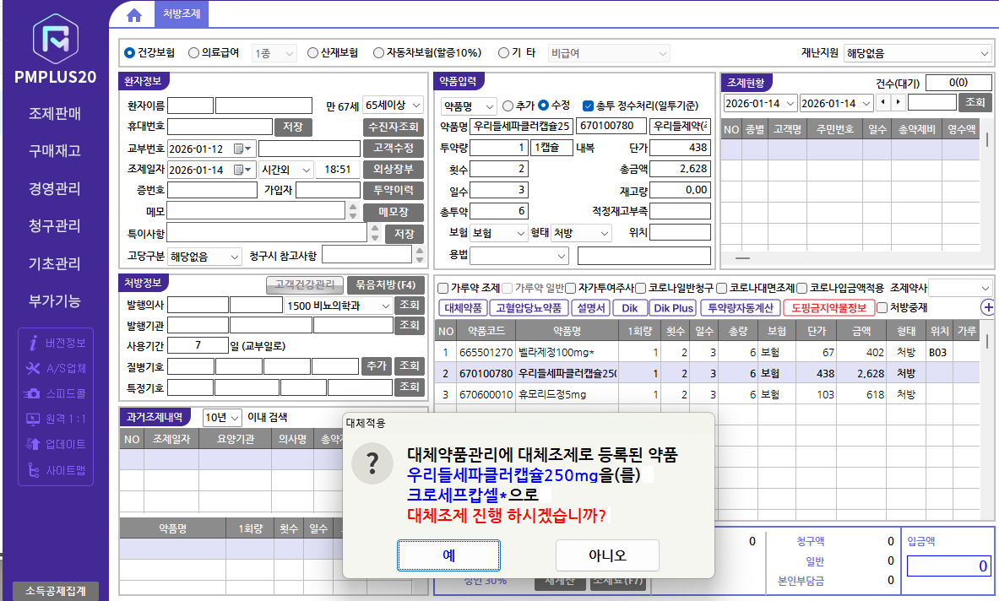Open the 조제판매 menu
The image size is (999, 601).
pos(55,113)
